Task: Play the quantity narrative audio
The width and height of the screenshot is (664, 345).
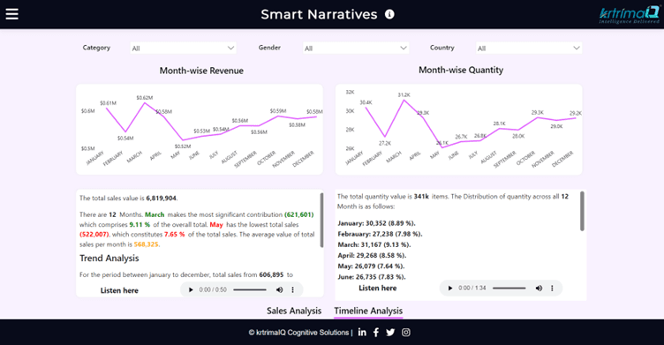Action: click(x=450, y=289)
